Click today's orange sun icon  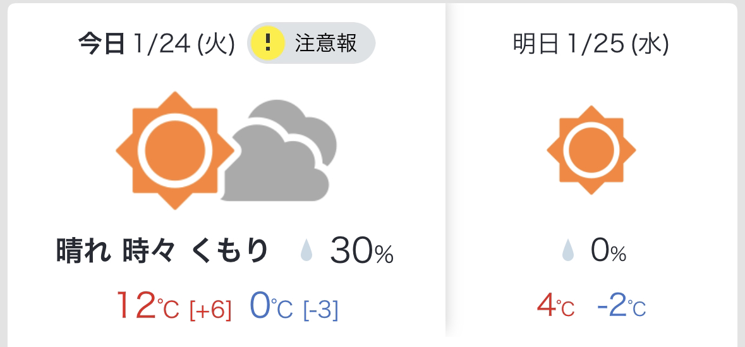click(175, 150)
